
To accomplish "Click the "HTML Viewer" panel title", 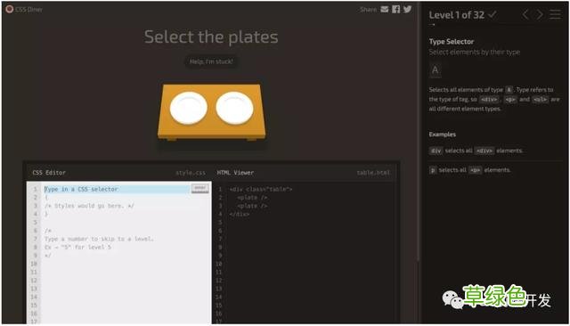I will (235, 173).
